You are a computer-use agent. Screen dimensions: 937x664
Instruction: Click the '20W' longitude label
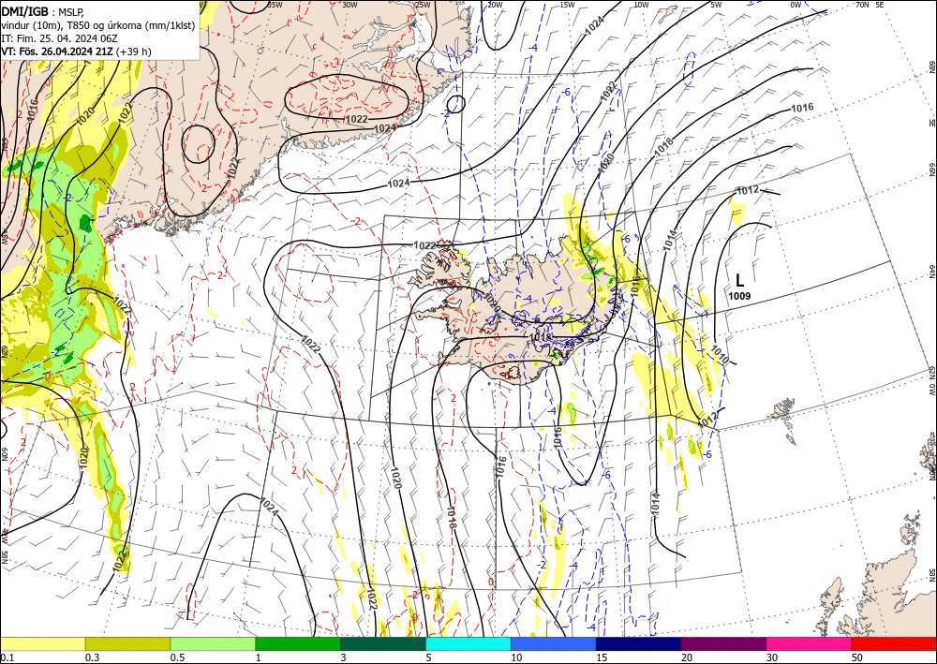[x=494, y=5]
